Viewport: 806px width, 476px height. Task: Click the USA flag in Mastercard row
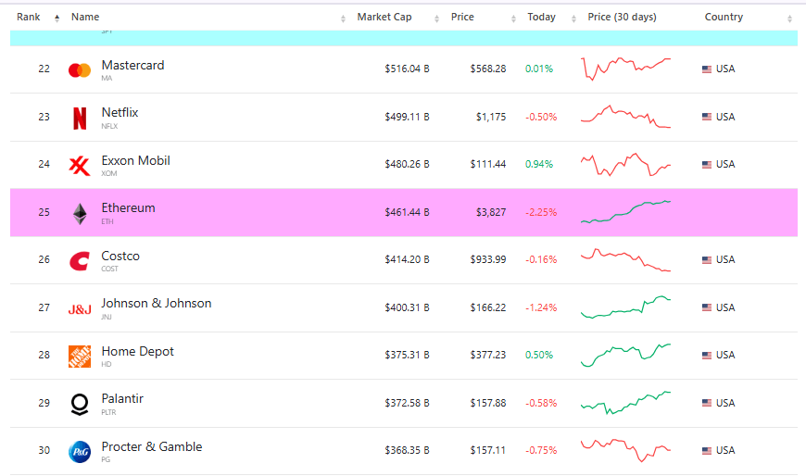[x=707, y=69]
